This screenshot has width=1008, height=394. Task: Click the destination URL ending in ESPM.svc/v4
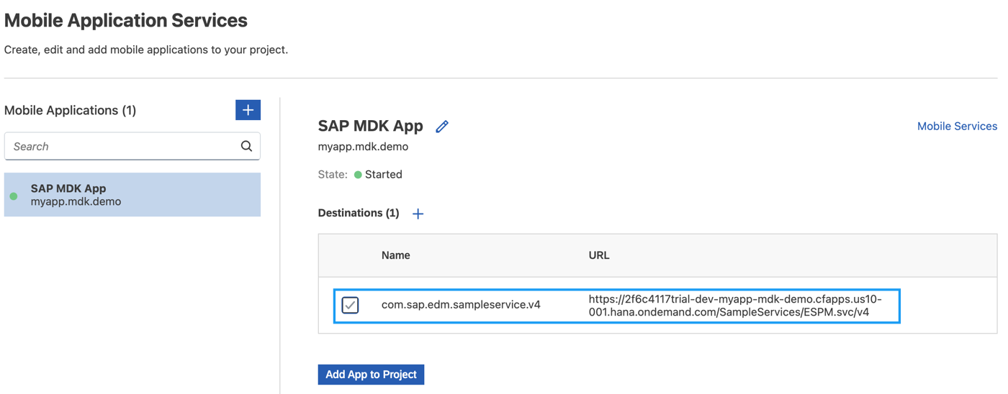coord(735,306)
